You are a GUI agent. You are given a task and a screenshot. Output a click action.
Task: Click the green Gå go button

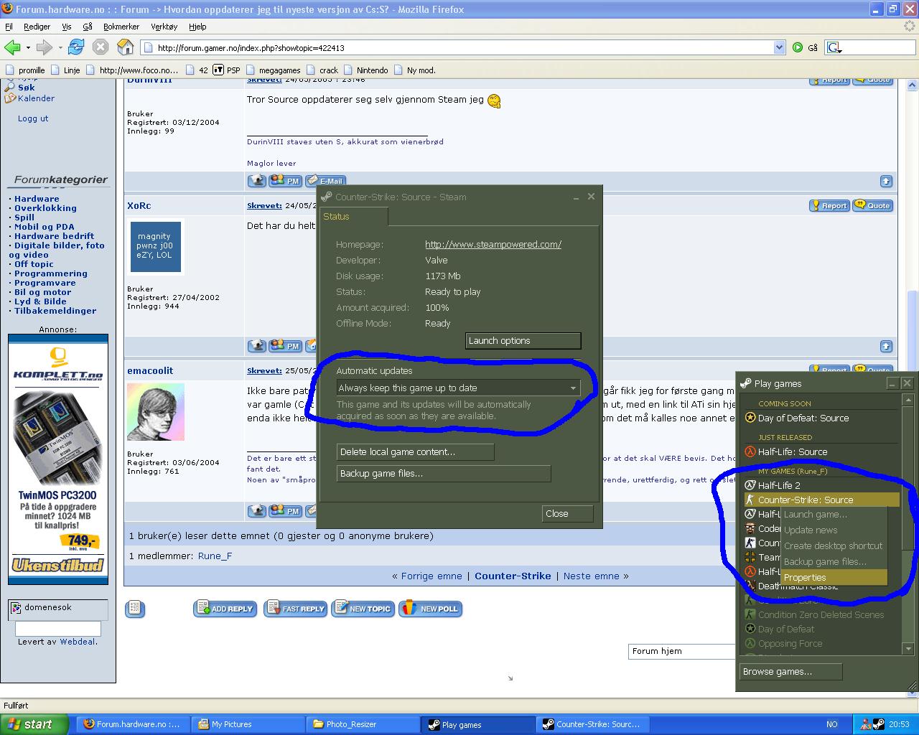tap(798, 47)
